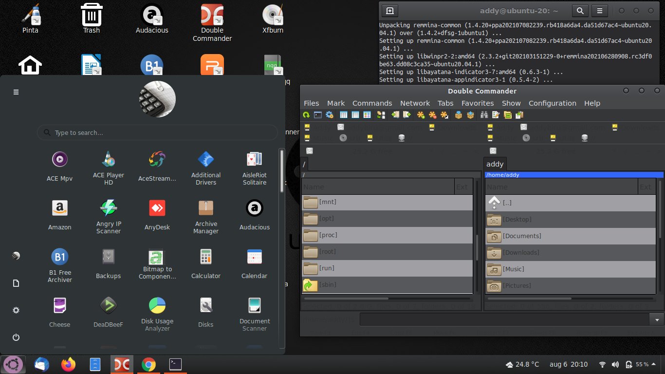Open the Trash desktop icon
The height and width of the screenshot is (374, 665).
[x=91, y=19]
